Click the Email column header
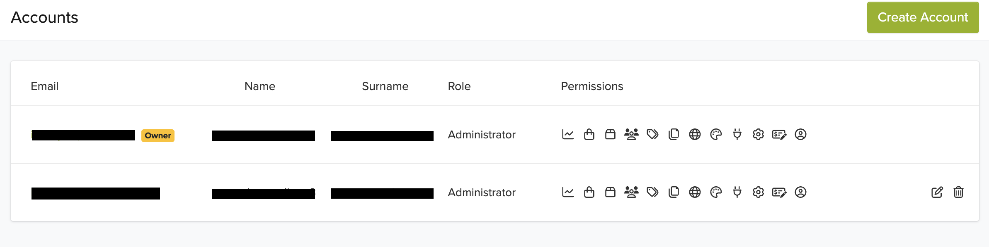The width and height of the screenshot is (989, 247). pos(44,86)
